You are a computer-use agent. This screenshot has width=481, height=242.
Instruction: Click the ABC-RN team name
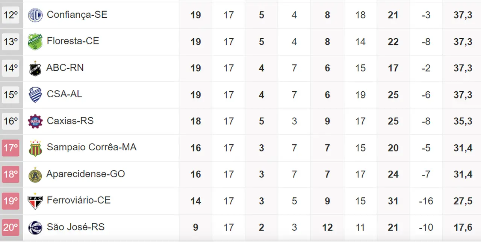coord(65,68)
